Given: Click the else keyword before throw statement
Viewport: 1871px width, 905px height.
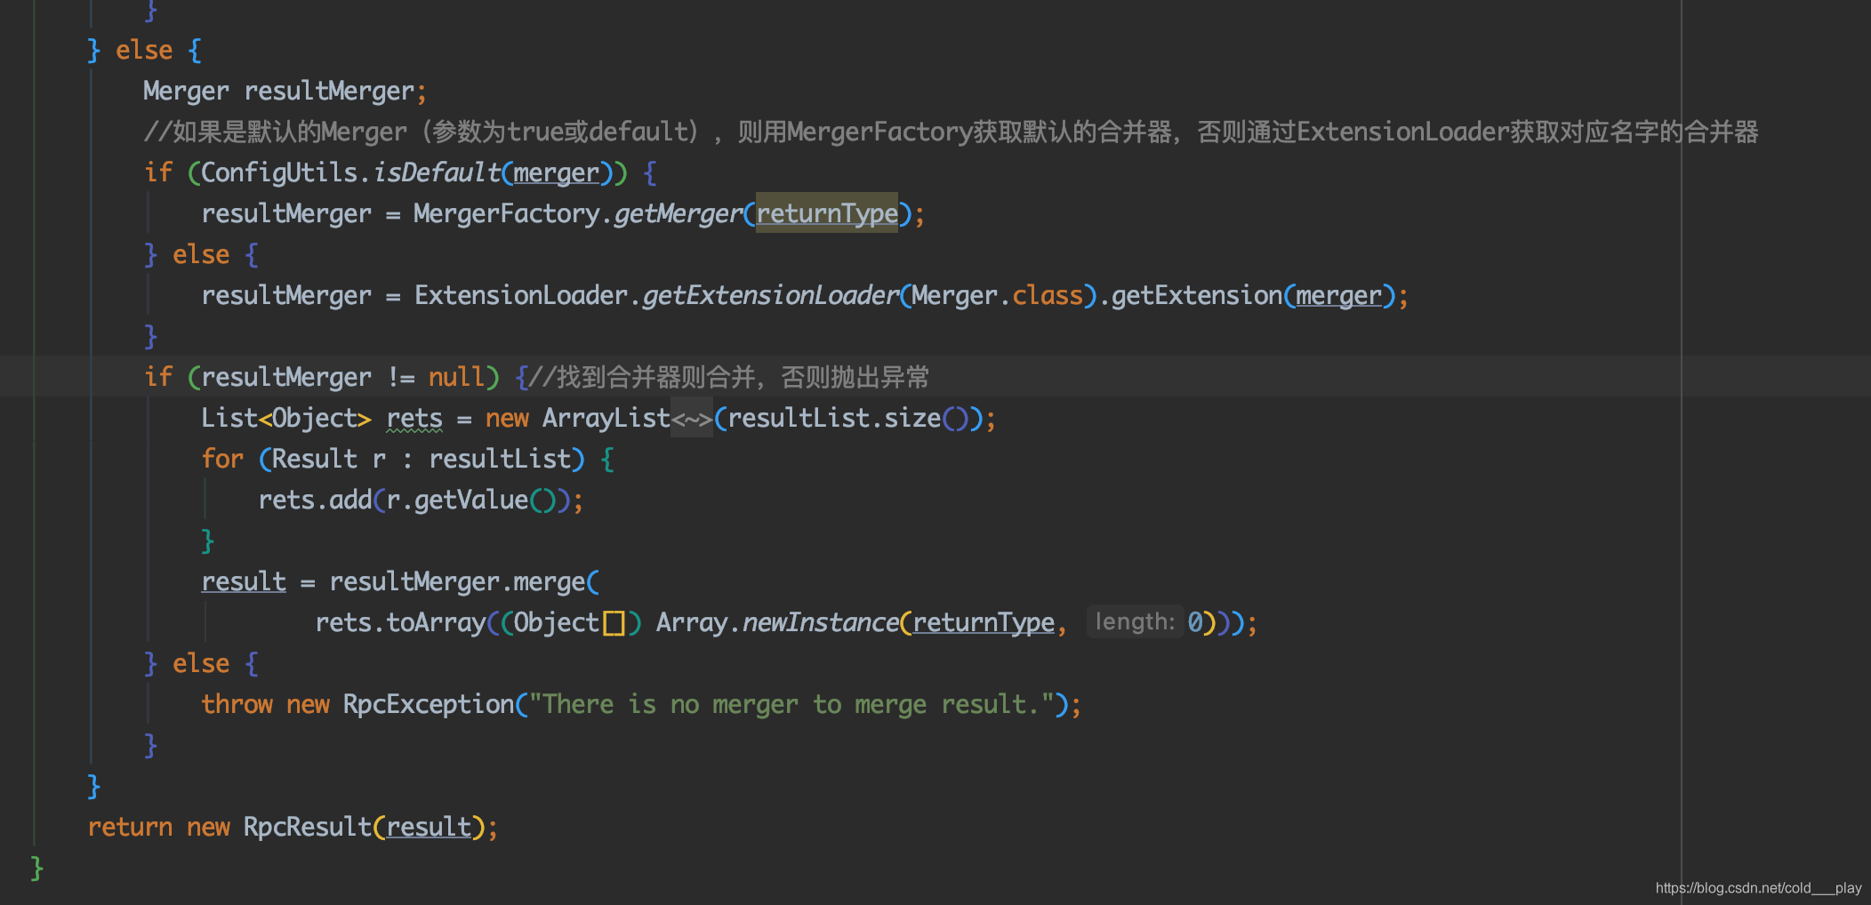Looking at the screenshot, I should pos(201,663).
